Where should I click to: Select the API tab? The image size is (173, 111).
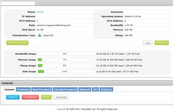pos(95,89)
